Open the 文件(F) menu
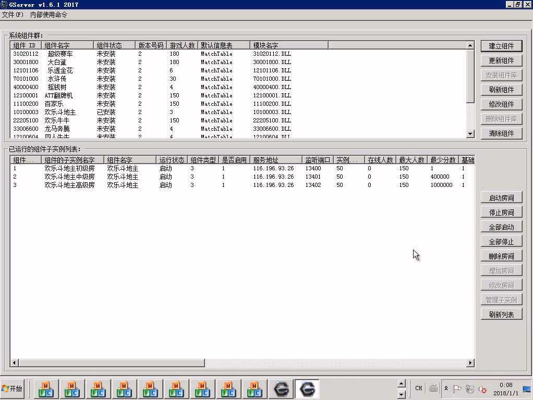This screenshot has width=533, height=400. pos(13,15)
